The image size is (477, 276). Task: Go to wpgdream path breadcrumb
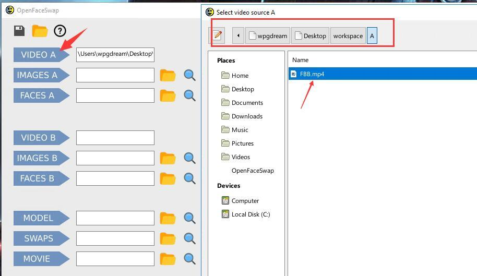tap(268, 35)
